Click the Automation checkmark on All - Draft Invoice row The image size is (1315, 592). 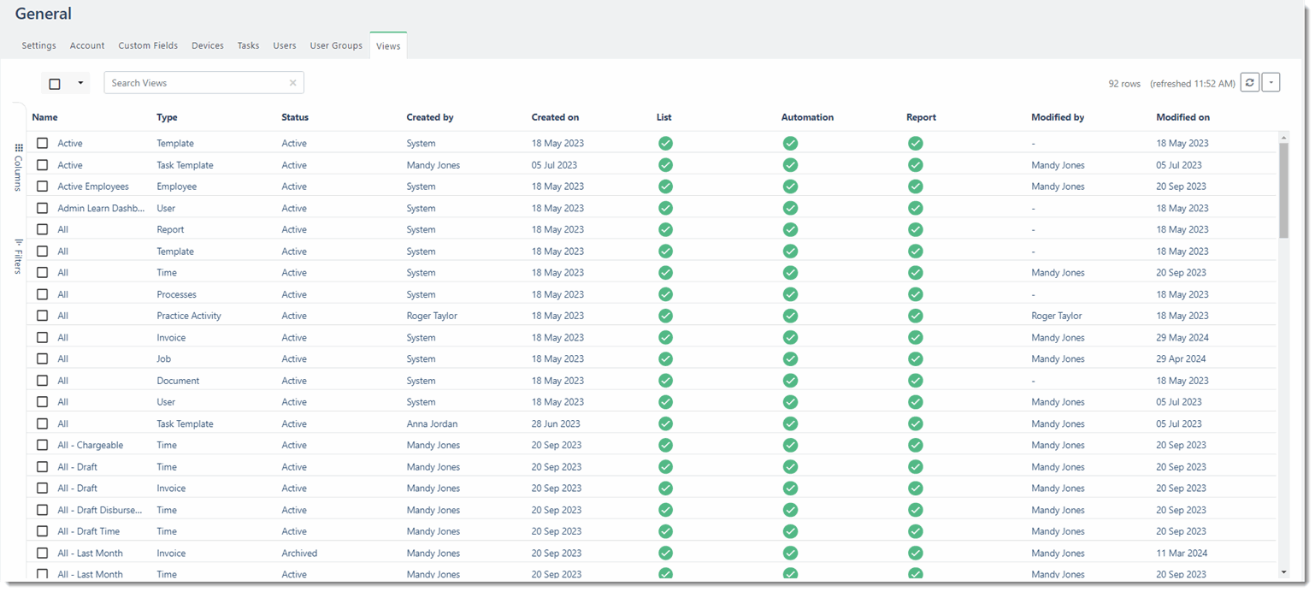tap(790, 488)
